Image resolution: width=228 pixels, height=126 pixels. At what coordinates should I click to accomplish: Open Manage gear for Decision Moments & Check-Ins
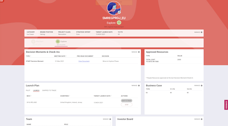(139, 52)
